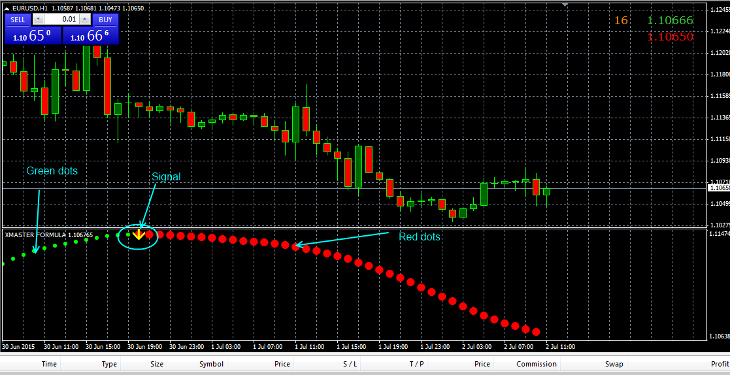
Task: Click the SELL button in one-click trading
Action: point(18,20)
